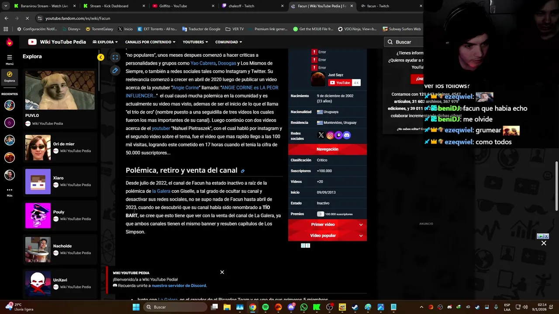Open the Nachoide wiki card
The height and width of the screenshot is (314, 559).
[x=60, y=249]
